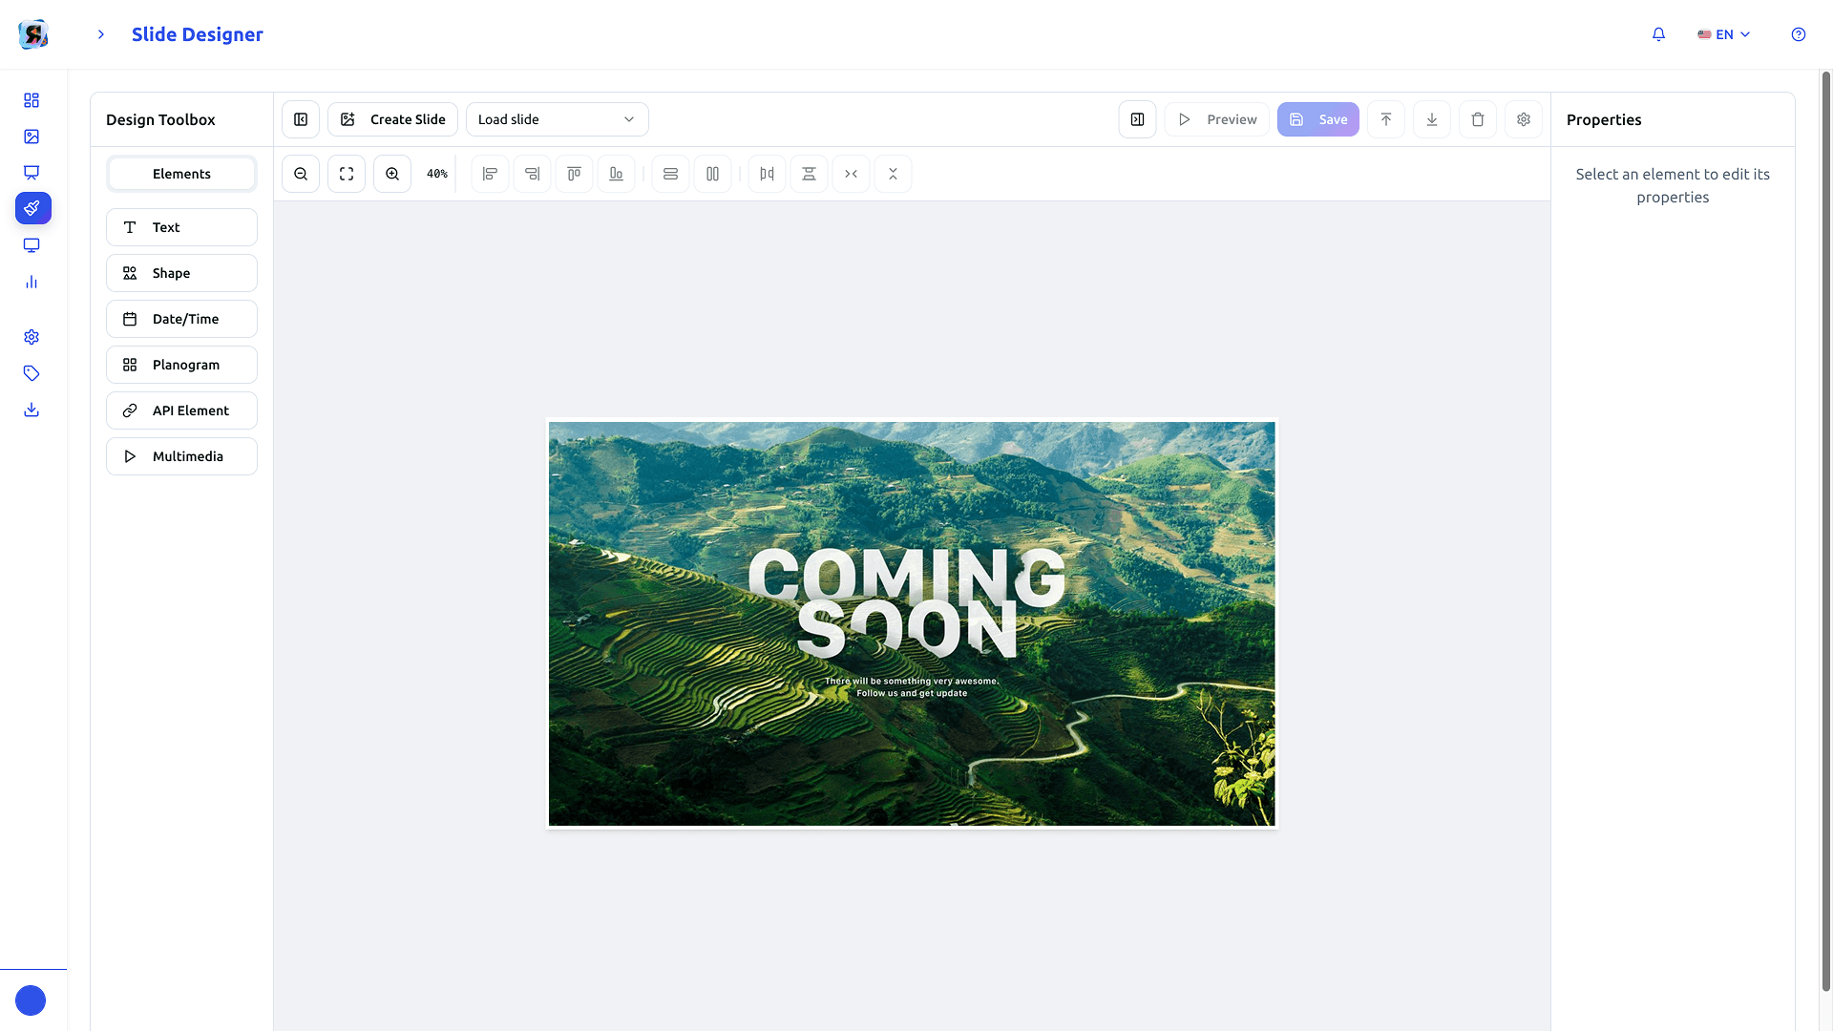1833x1031 pixels.
Task: Click the Coming Soon slide canvas
Action: (x=912, y=623)
